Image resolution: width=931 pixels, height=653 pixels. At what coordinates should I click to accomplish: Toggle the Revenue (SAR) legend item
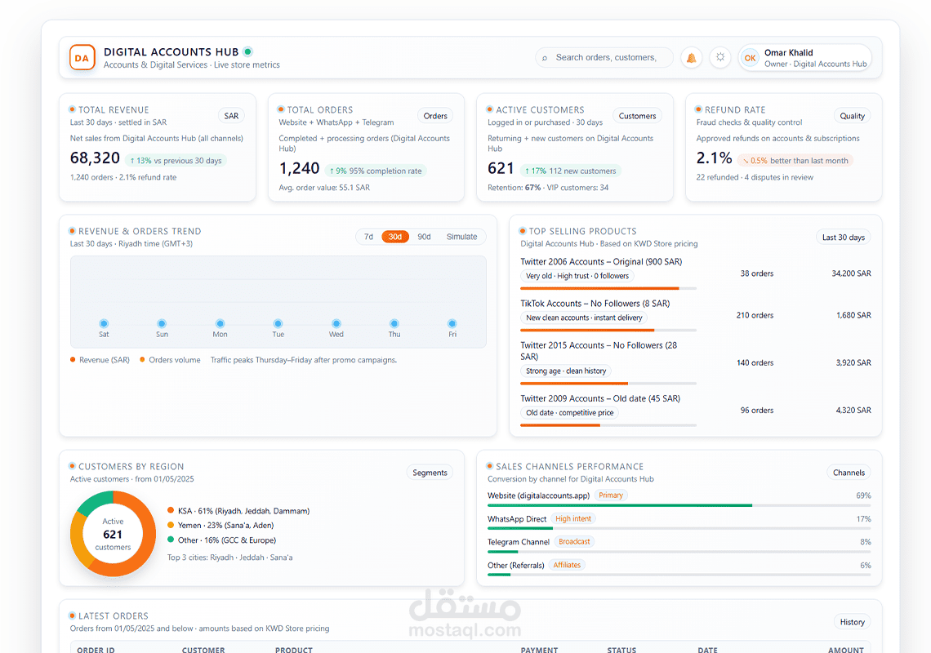pos(100,360)
